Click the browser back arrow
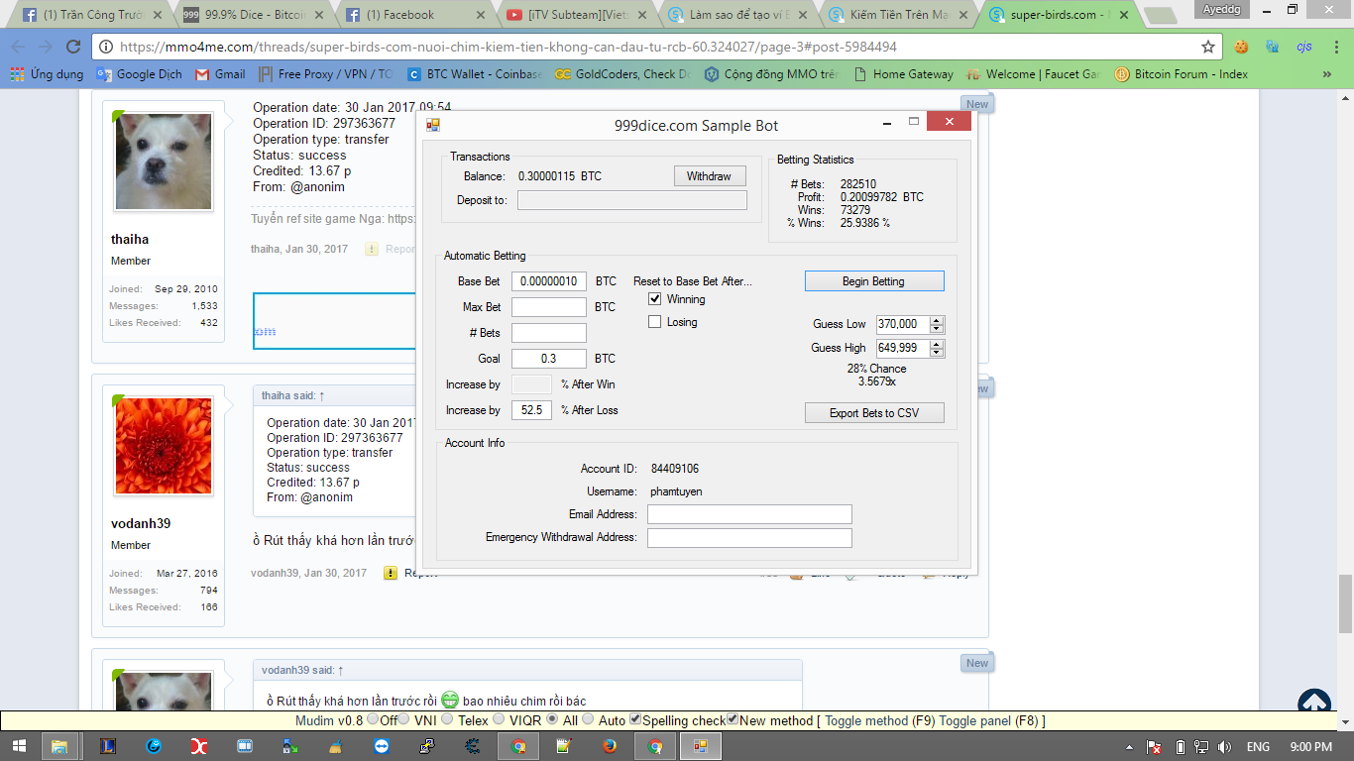The height and width of the screenshot is (761, 1354). point(18,47)
